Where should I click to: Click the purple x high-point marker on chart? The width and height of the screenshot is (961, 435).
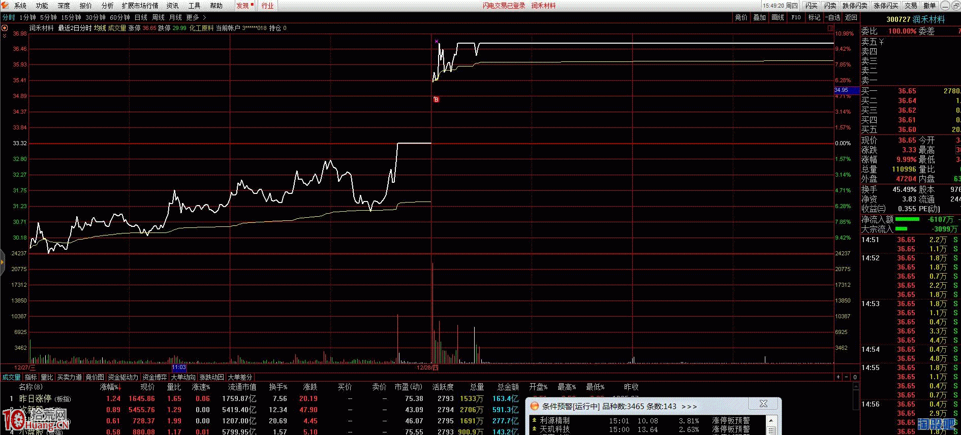tap(437, 41)
